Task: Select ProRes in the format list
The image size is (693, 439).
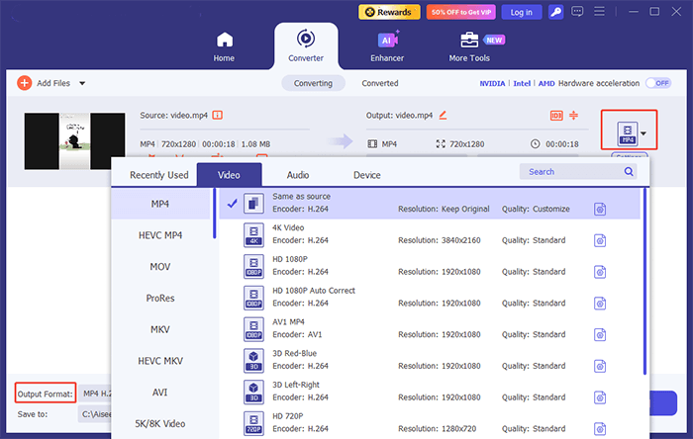Action: coord(160,298)
